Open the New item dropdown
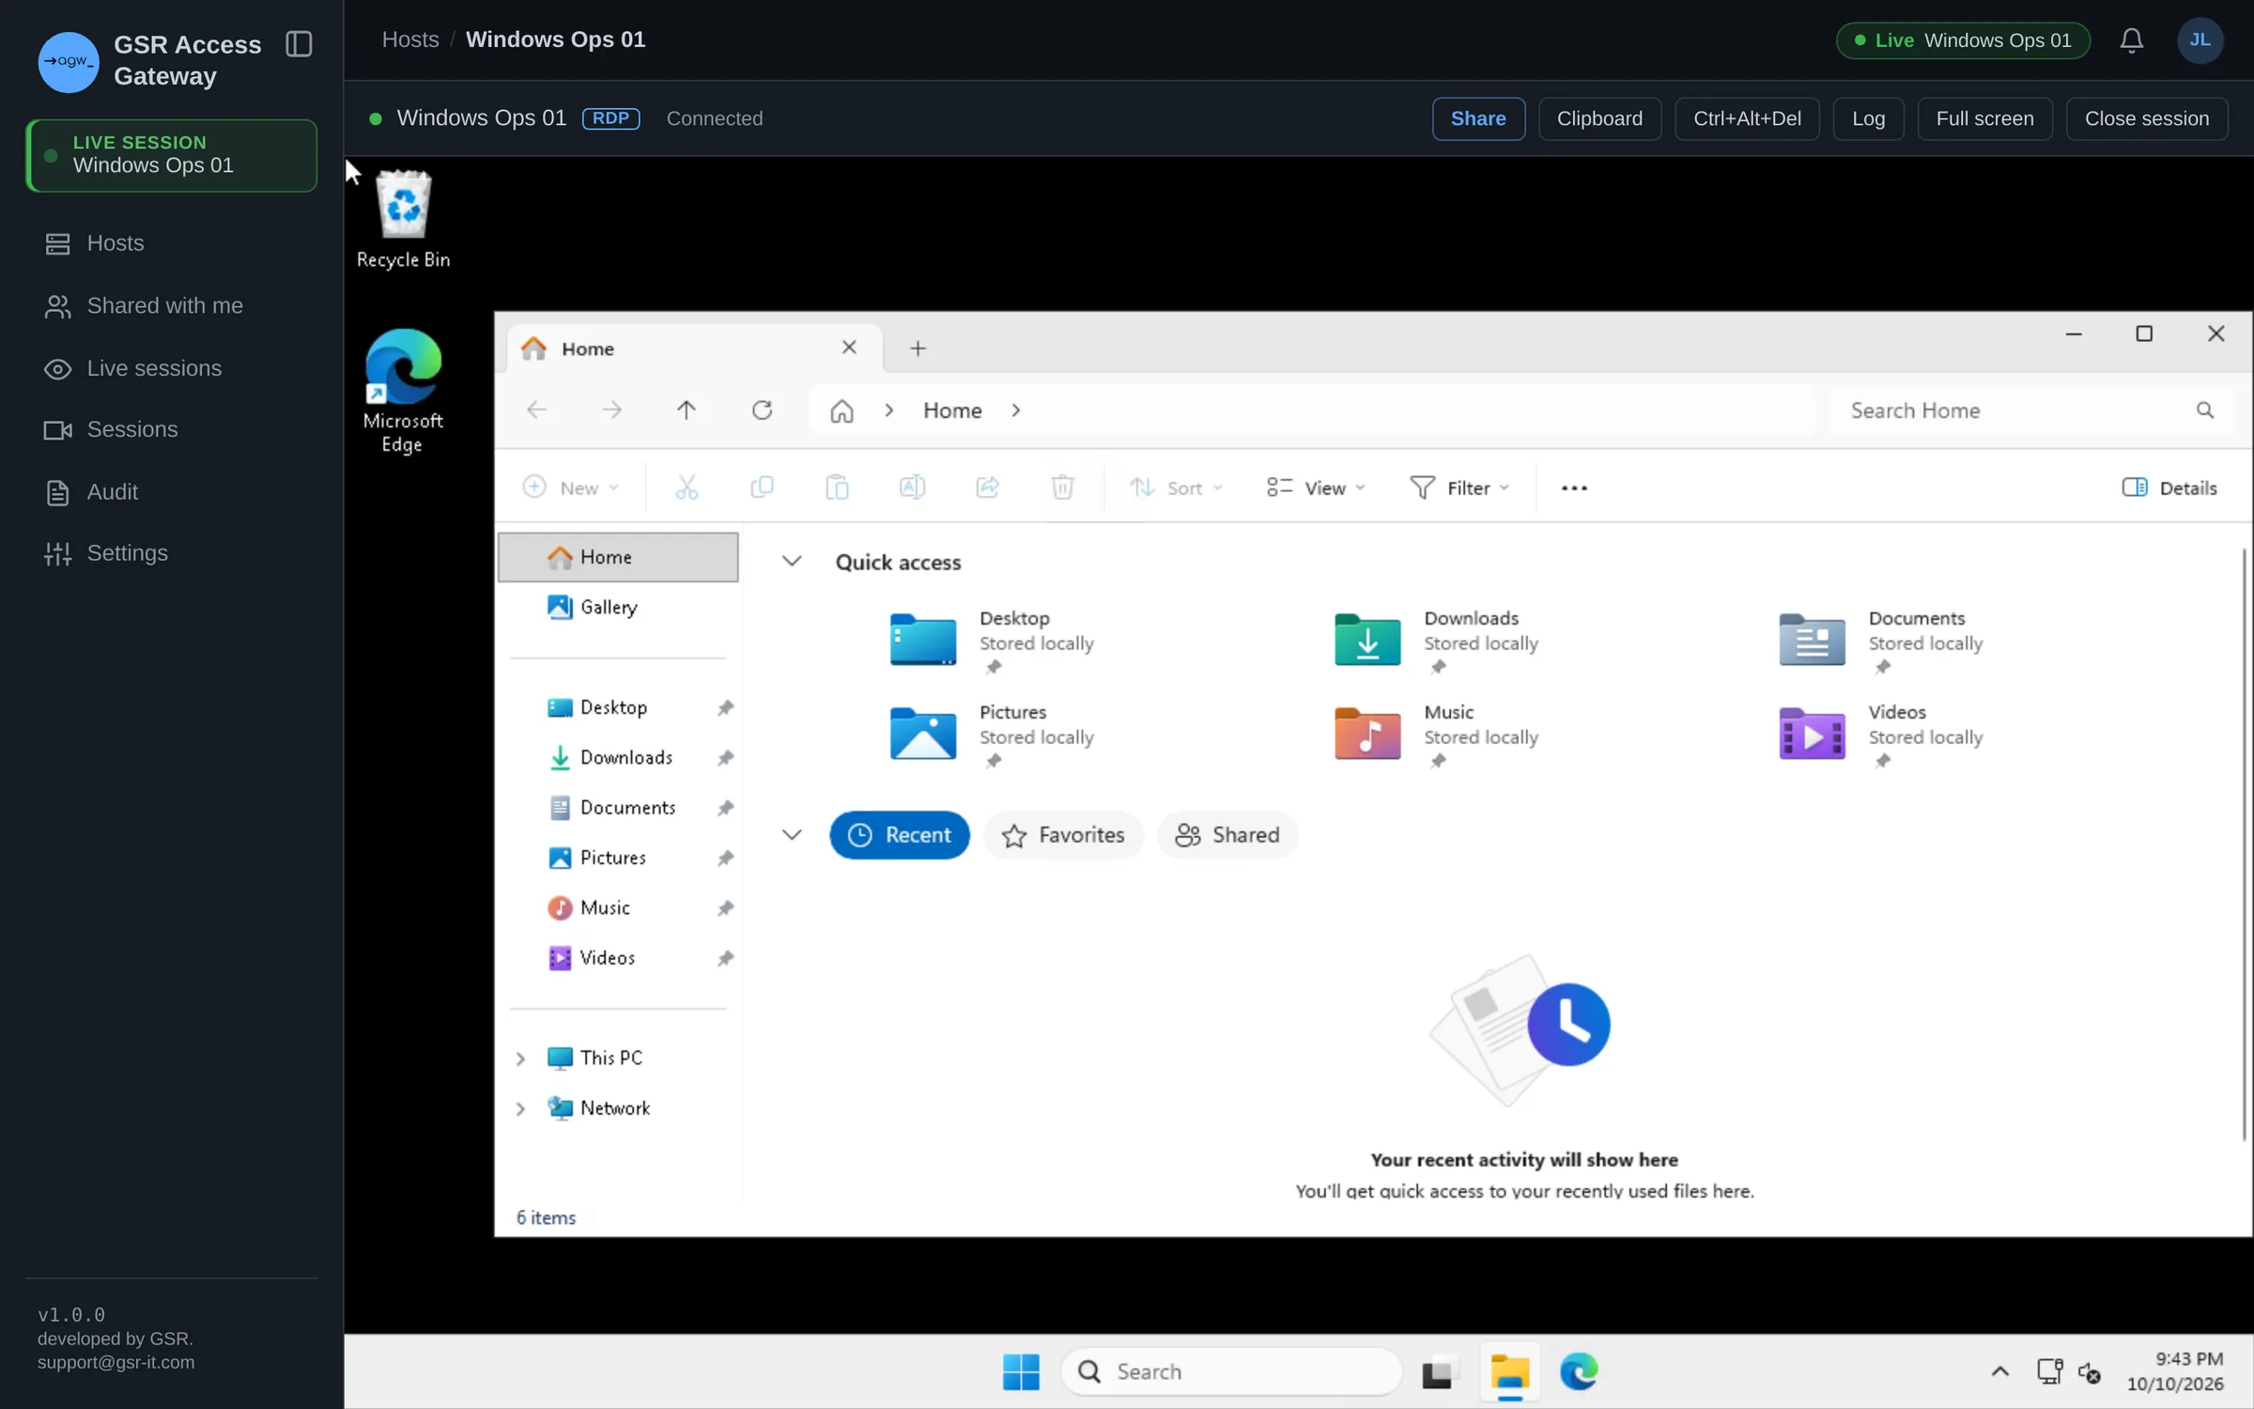Viewport: 2254px width, 1409px height. (571, 488)
